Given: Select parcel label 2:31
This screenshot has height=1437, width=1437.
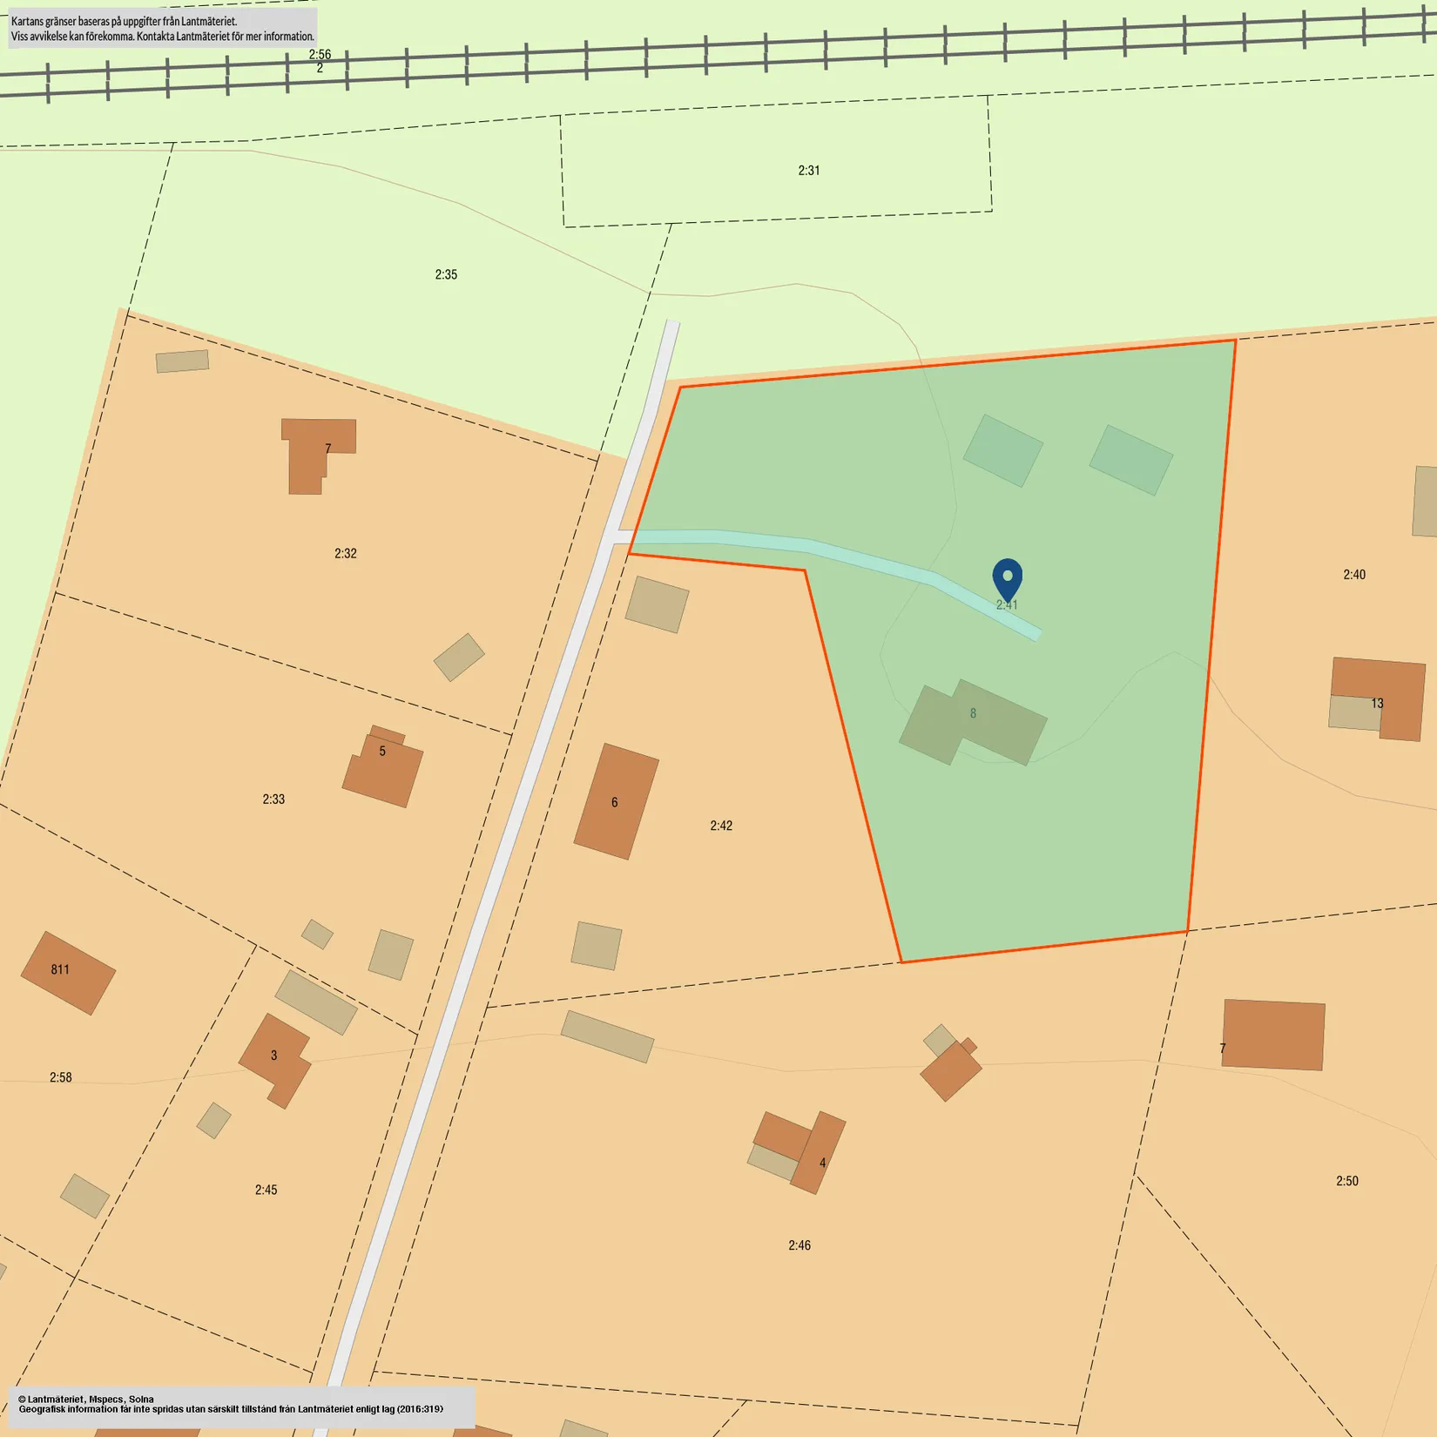Looking at the screenshot, I should point(809,171).
